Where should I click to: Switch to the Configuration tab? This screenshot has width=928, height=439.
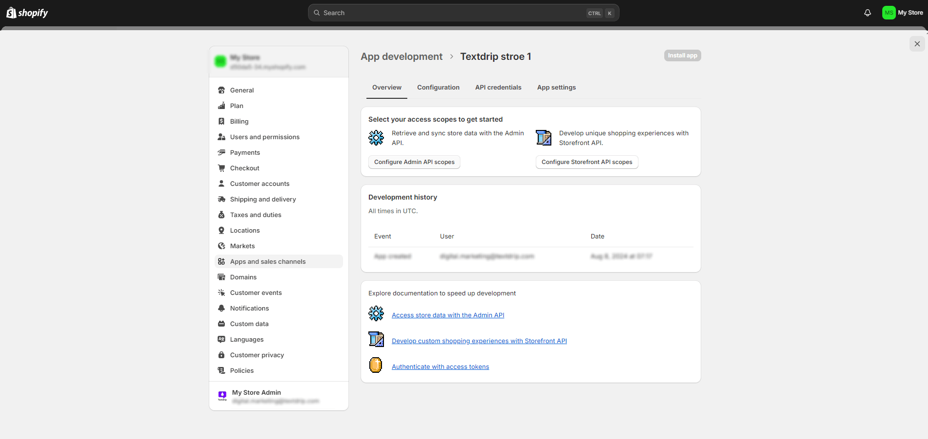437,87
